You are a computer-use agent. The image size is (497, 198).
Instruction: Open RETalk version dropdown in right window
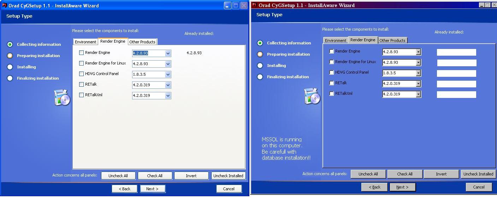pyautogui.click(x=418, y=83)
